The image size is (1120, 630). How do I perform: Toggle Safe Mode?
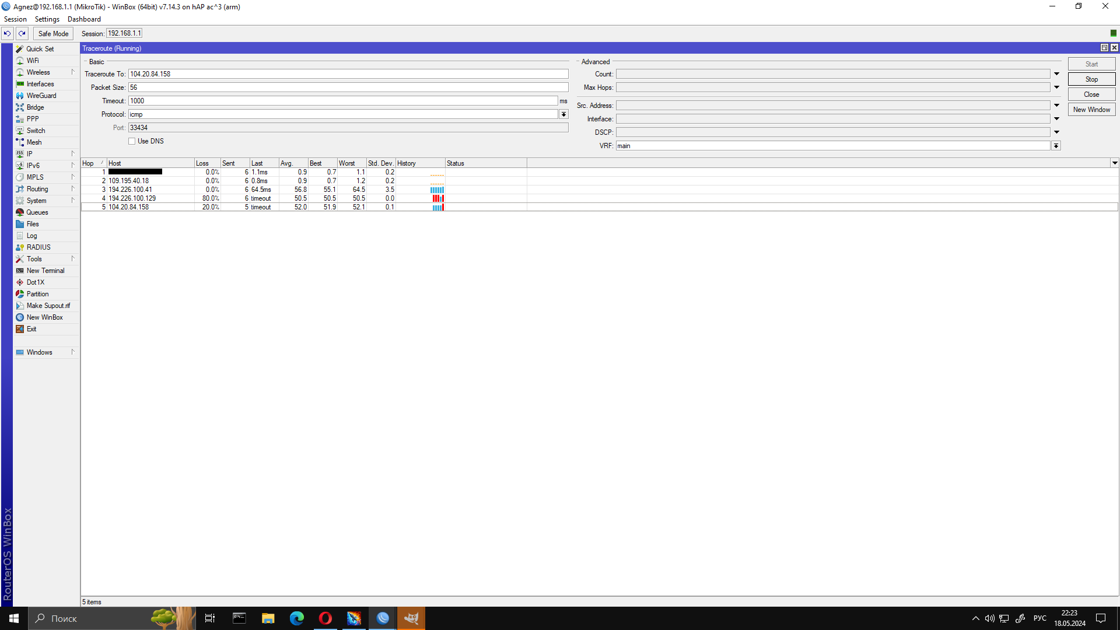(x=53, y=34)
